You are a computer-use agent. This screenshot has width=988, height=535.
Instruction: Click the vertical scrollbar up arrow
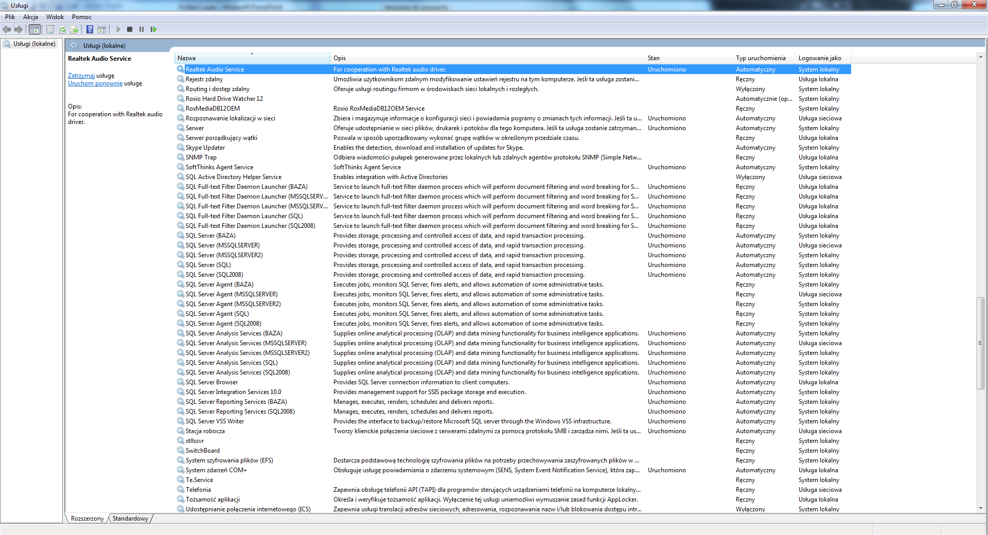(x=981, y=56)
